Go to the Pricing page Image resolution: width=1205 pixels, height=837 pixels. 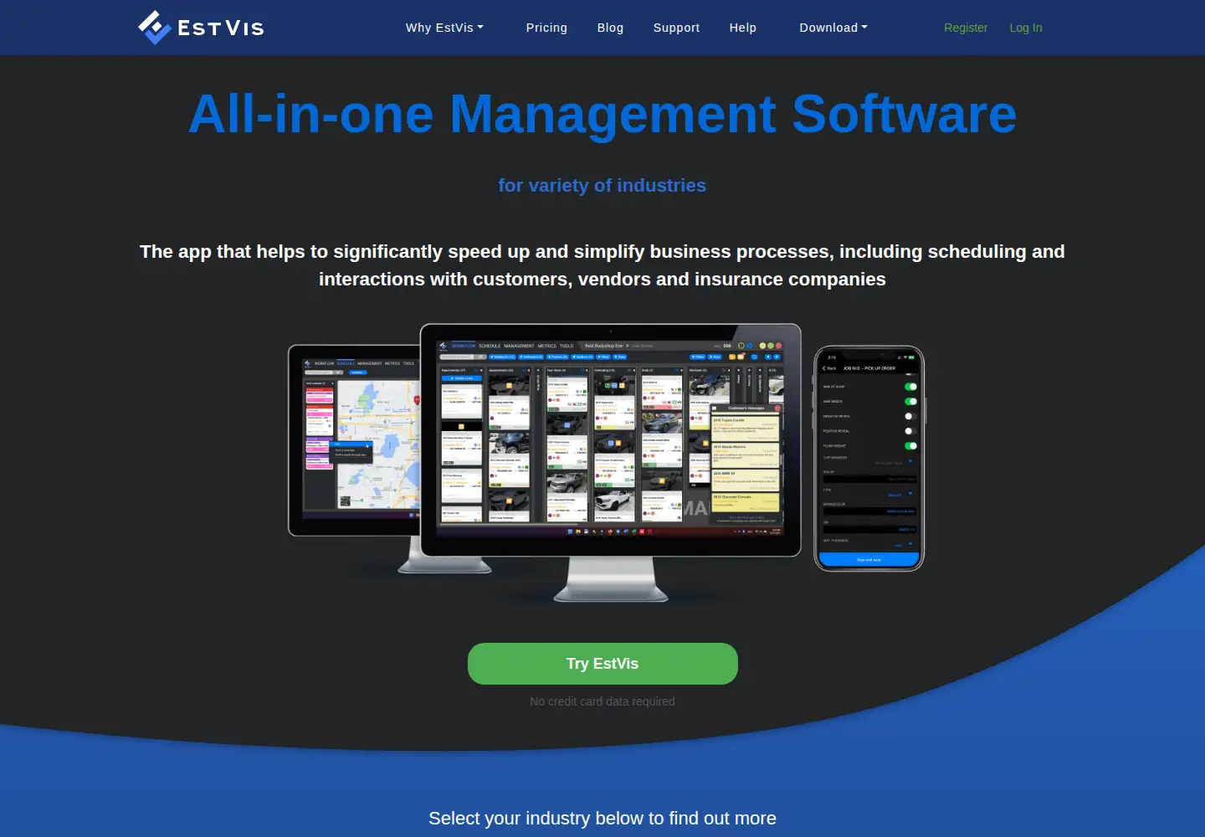[x=546, y=28]
